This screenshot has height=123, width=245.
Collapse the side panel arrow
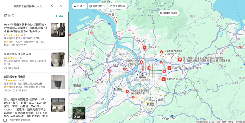[x=70, y=62]
